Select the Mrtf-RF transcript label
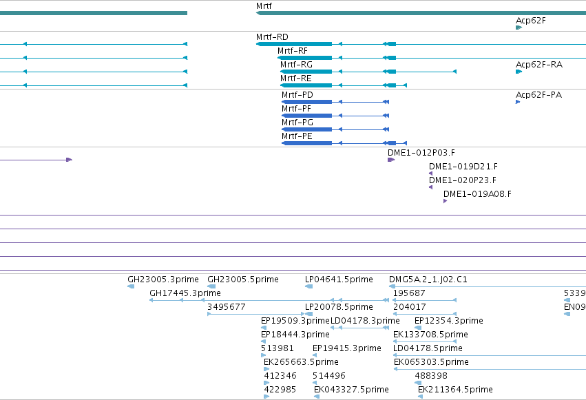The width and height of the screenshot is (586, 400). pyautogui.click(x=293, y=51)
